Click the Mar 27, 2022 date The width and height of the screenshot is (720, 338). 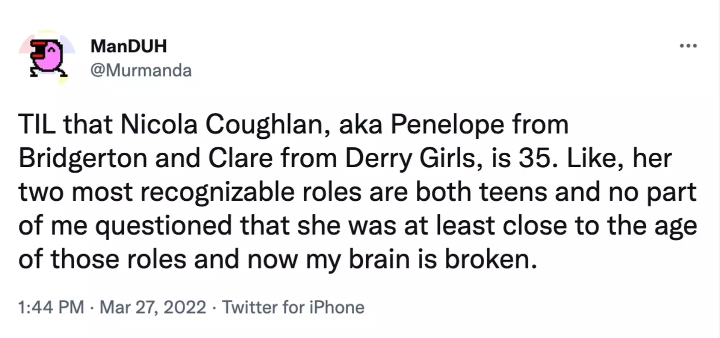152,307
